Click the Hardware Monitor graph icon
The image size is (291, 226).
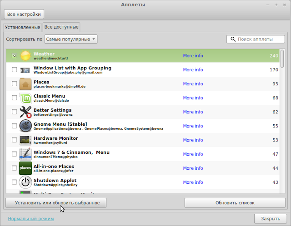pos(25,140)
